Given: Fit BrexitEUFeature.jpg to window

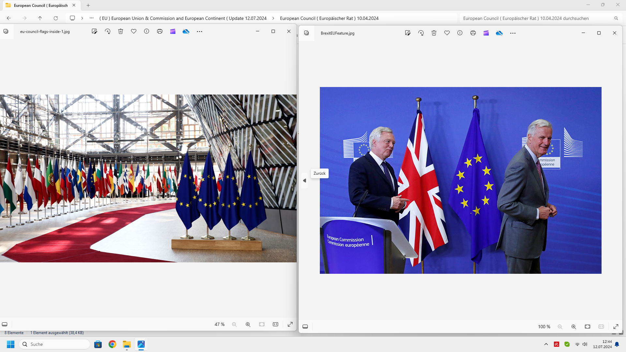Looking at the screenshot, I should pyautogui.click(x=588, y=327).
